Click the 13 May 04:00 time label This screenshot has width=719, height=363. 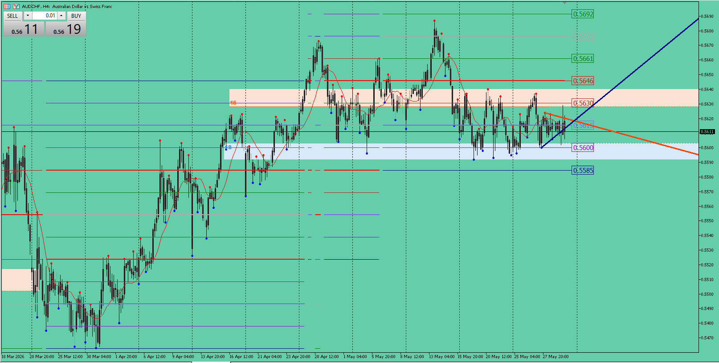click(441, 356)
